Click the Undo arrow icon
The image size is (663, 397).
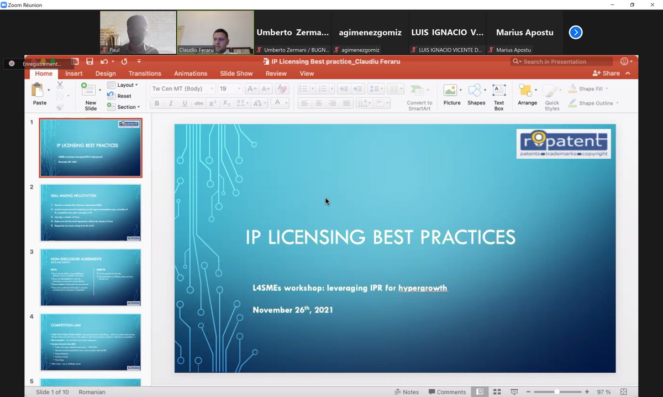104,61
